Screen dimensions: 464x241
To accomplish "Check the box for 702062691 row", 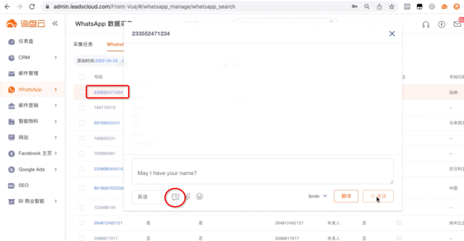I will click(82, 154).
